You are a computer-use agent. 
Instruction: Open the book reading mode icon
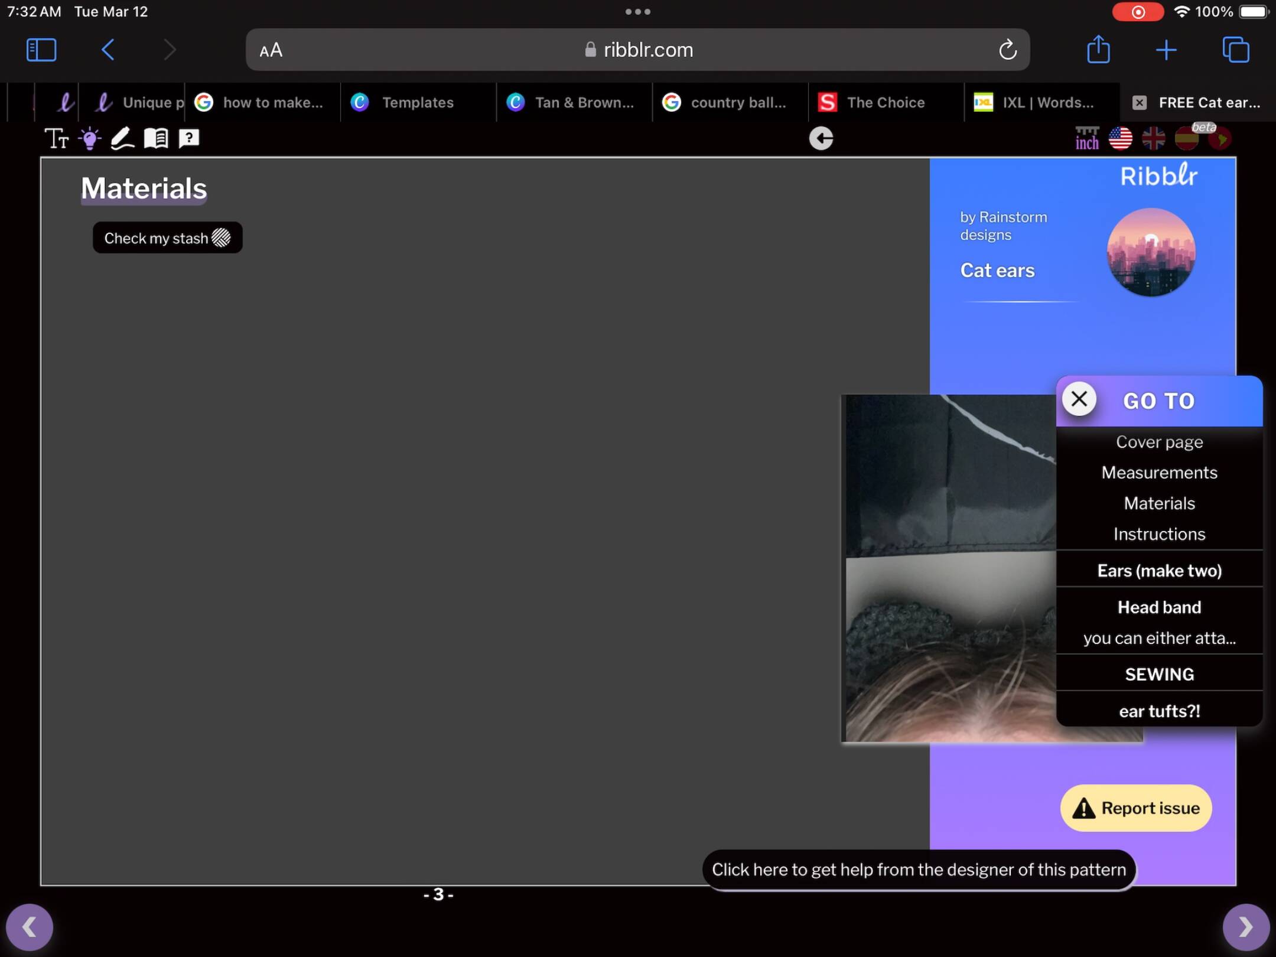pos(156,139)
